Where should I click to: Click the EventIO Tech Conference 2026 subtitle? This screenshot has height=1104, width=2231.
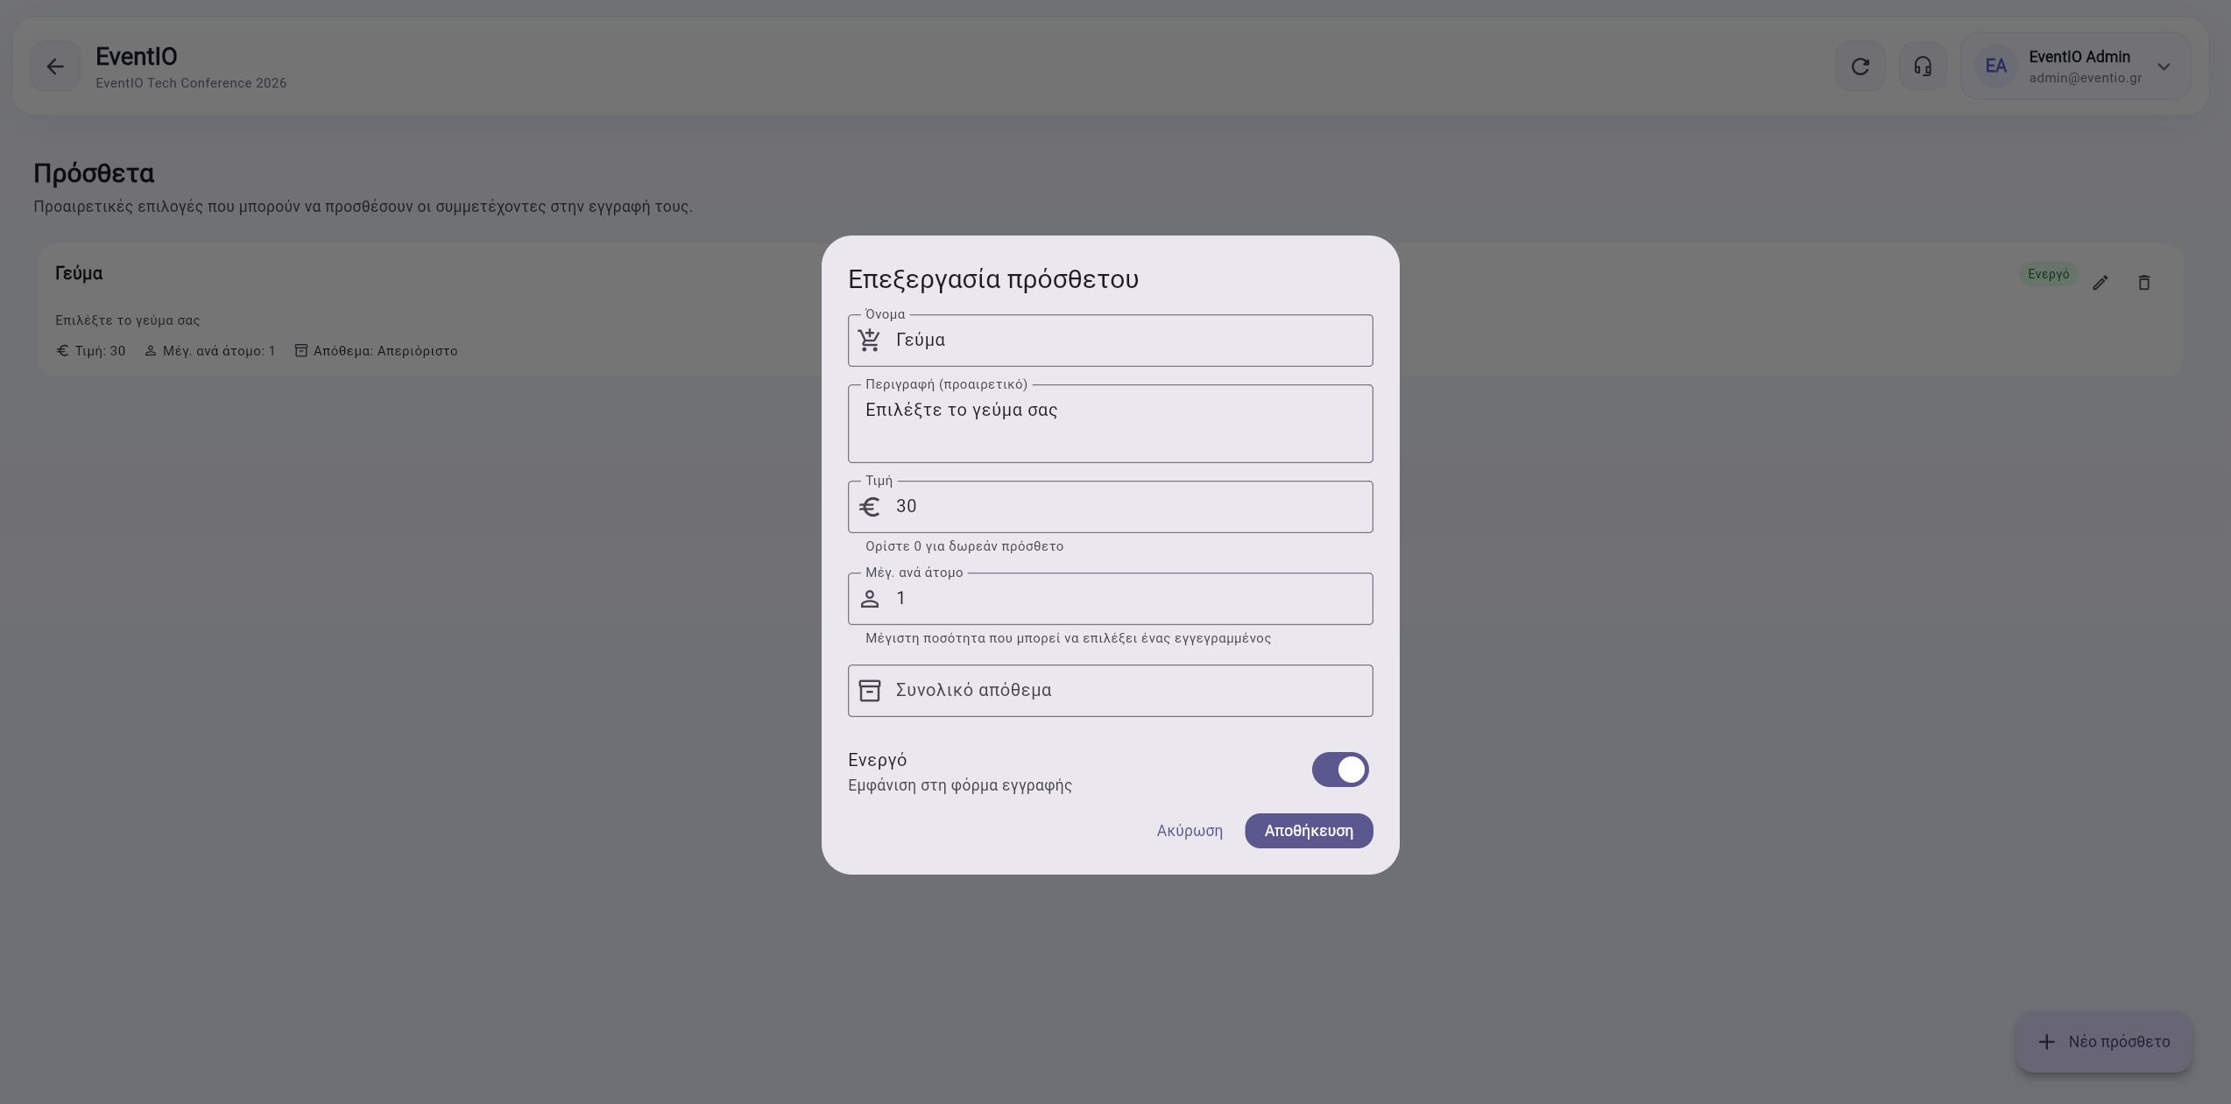[x=191, y=83]
